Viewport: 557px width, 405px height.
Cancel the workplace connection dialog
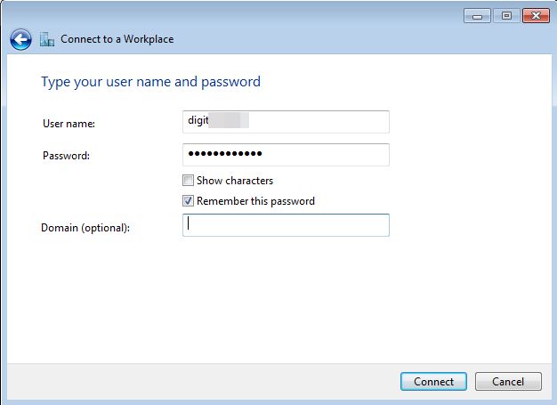[508, 381]
